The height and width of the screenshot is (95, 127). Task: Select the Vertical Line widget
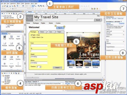[18, 65]
